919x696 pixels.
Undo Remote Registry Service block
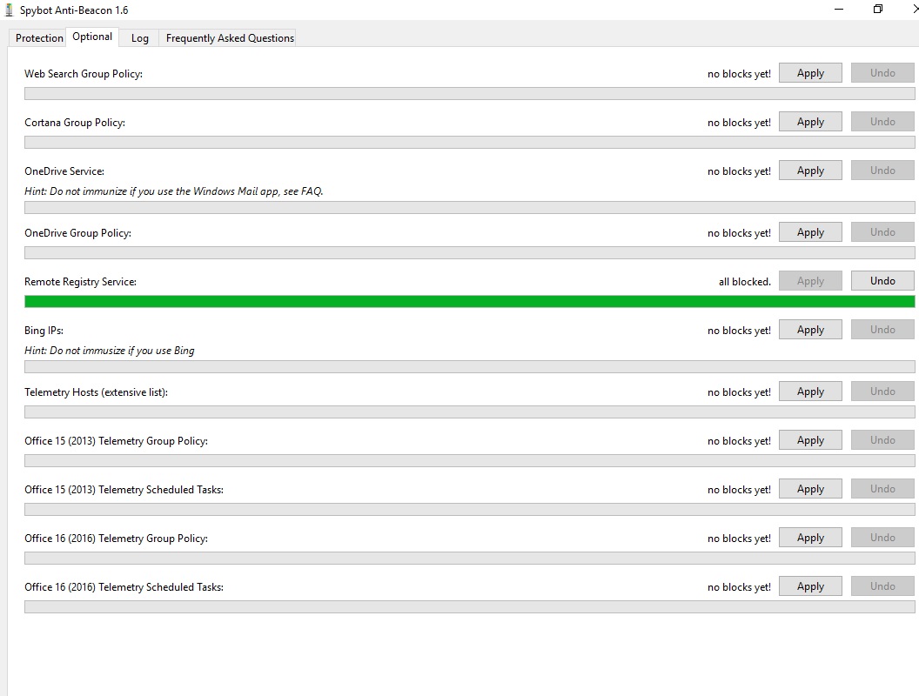(882, 281)
